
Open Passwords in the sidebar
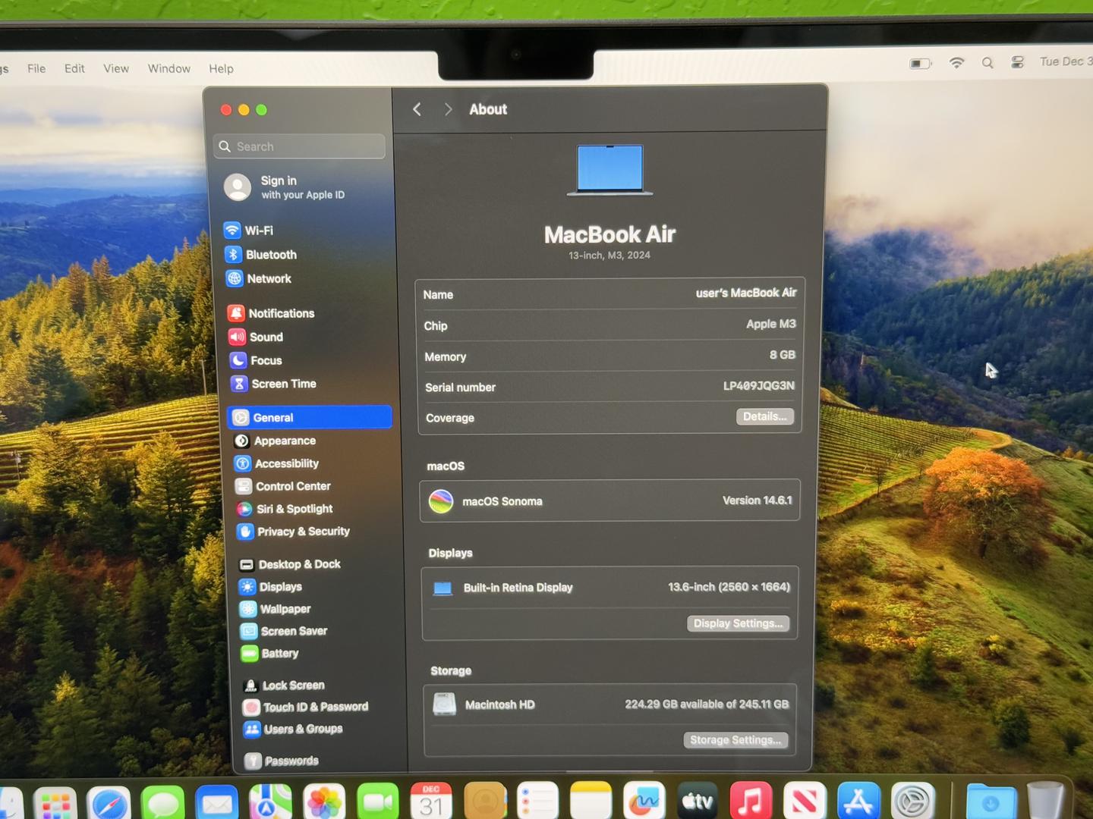(x=281, y=761)
